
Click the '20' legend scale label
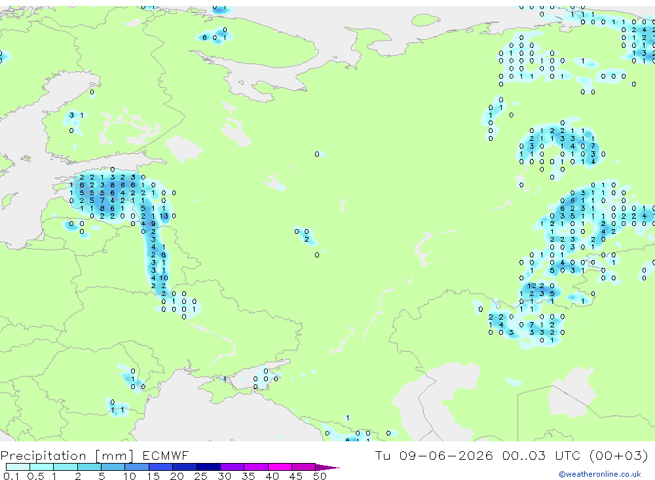tap(177, 476)
